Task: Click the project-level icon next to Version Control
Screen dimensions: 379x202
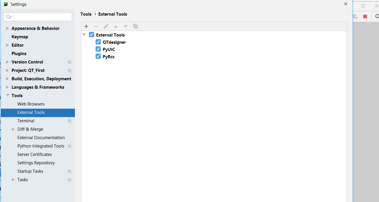Action: (69, 62)
